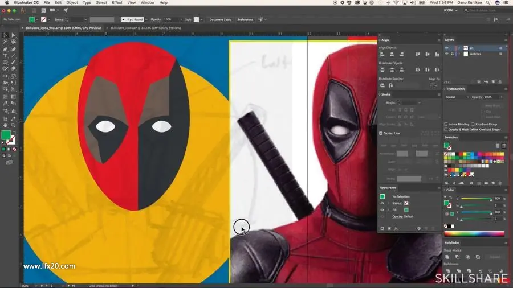Open Opacity slider arrow in control bar
This screenshot has height=288, width=513.
[181, 19]
